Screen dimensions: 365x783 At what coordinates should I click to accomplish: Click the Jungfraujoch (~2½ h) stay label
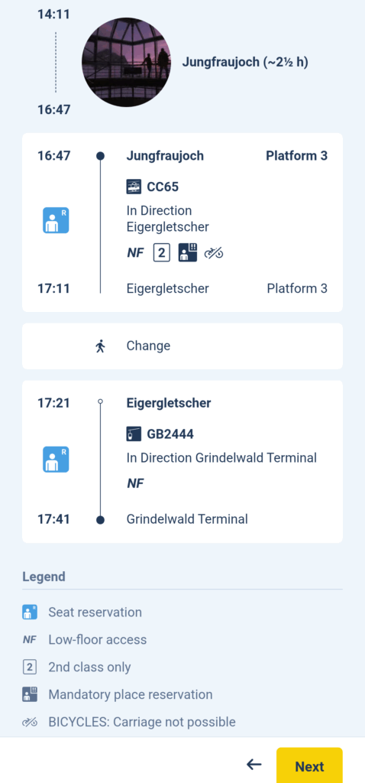click(245, 63)
